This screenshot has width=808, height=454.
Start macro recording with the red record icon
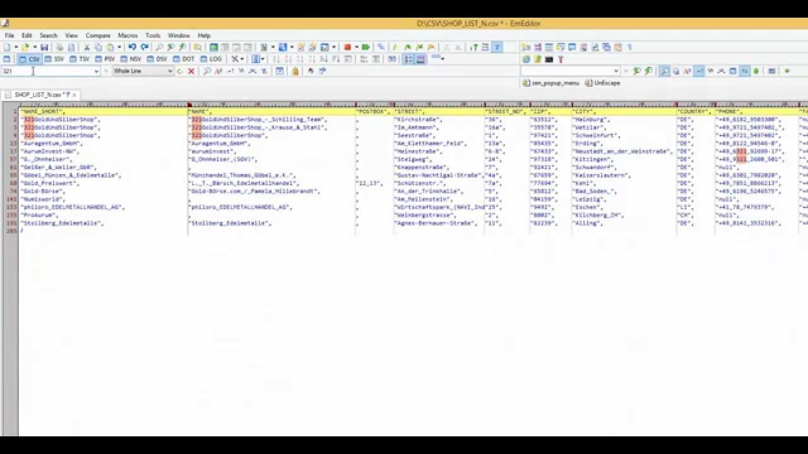click(x=347, y=47)
